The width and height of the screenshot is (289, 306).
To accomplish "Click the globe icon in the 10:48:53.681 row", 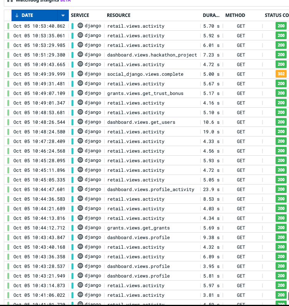I will [80, 112].
